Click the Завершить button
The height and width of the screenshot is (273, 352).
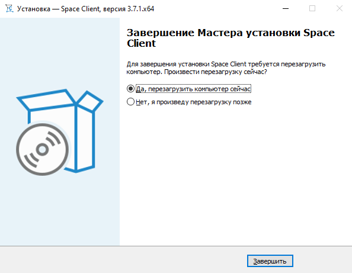[x=270, y=261]
